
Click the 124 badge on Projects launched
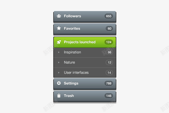109,42
